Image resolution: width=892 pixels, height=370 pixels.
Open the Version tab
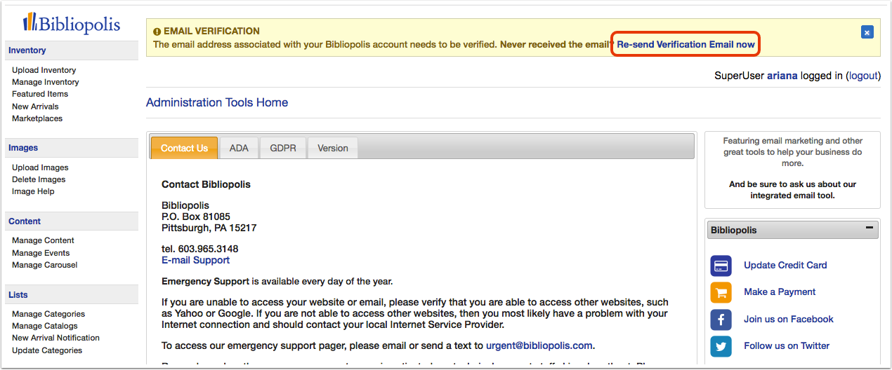click(x=333, y=148)
